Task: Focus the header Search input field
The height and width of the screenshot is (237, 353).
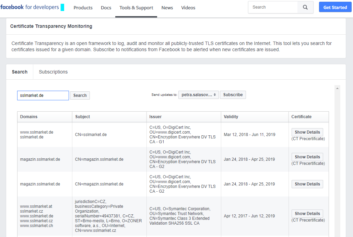Action: (273, 7)
